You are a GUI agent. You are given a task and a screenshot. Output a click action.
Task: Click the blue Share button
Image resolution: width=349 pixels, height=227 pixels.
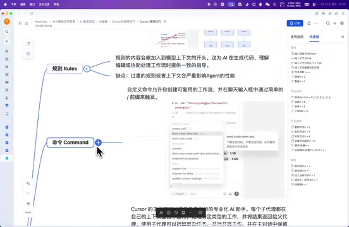coord(295,23)
